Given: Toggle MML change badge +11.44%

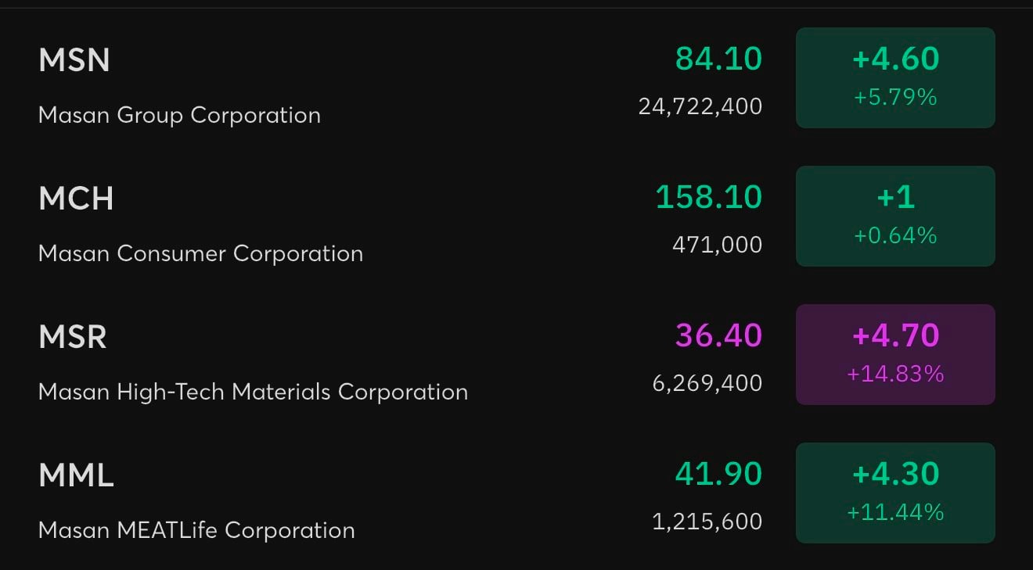Looking at the screenshot, I should (895, 493).
